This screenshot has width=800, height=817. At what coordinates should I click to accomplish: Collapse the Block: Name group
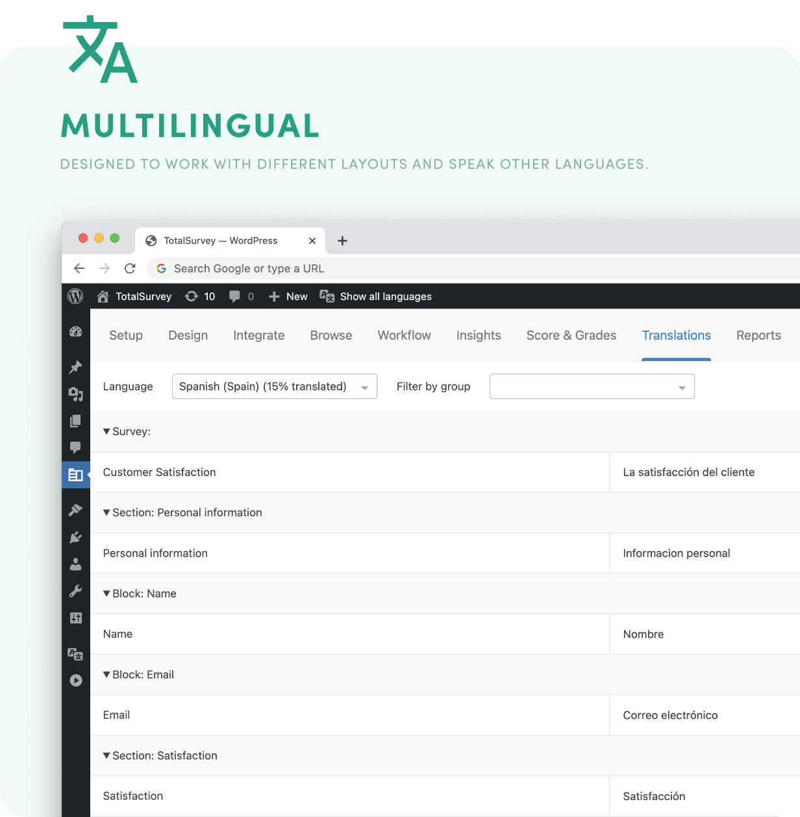pos(140,594)
